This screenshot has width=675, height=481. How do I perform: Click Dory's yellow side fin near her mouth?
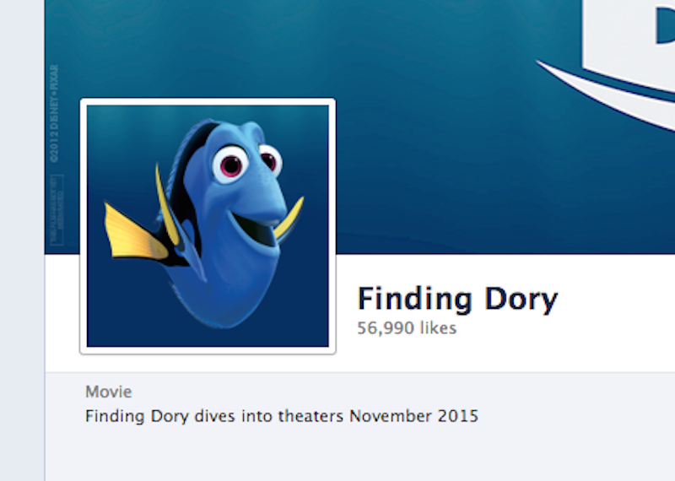point(289,218)
